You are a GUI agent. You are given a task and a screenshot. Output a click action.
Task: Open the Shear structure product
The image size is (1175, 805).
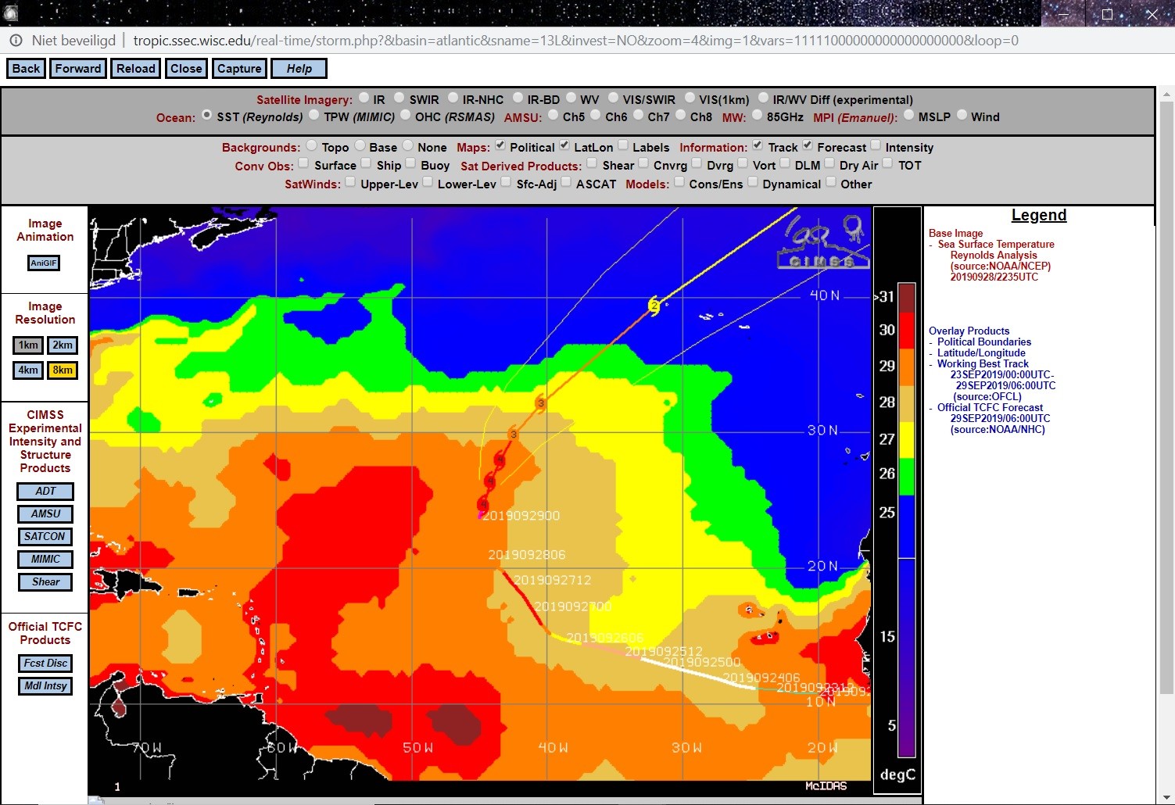point(45,582)
